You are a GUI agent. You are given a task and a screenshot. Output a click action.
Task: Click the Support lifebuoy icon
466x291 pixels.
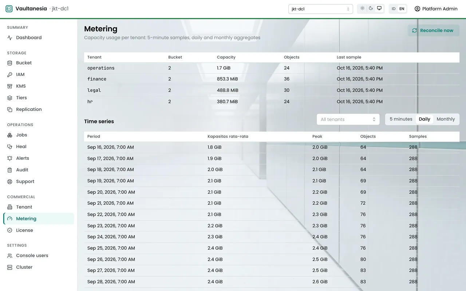pos(10,182)
